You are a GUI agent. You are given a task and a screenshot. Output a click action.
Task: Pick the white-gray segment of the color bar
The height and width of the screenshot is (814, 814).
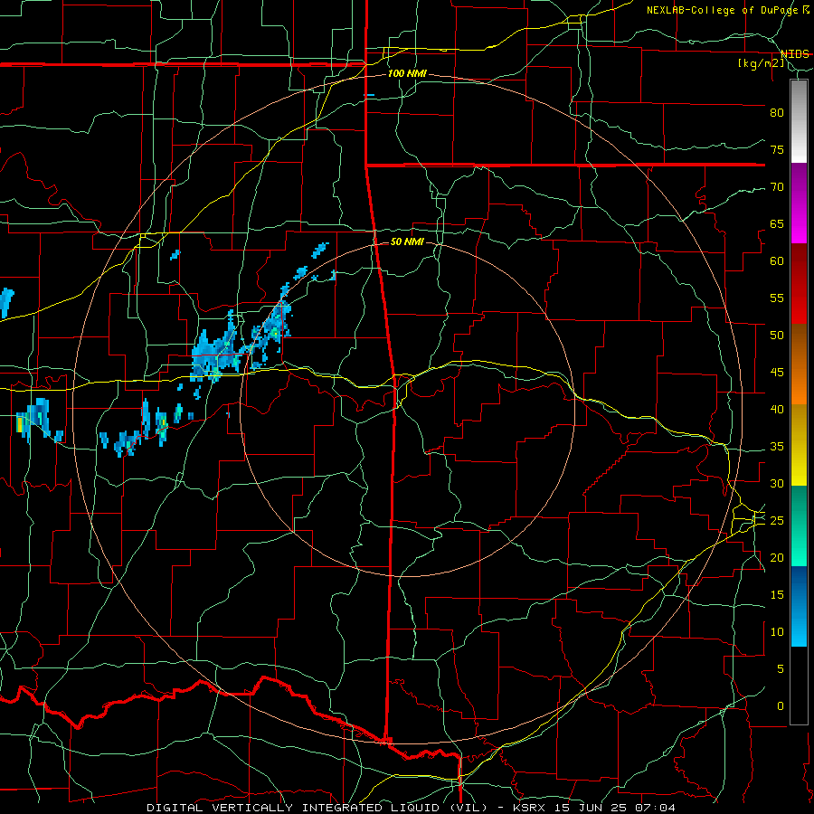pyautogui.click(x=799, y=121)
